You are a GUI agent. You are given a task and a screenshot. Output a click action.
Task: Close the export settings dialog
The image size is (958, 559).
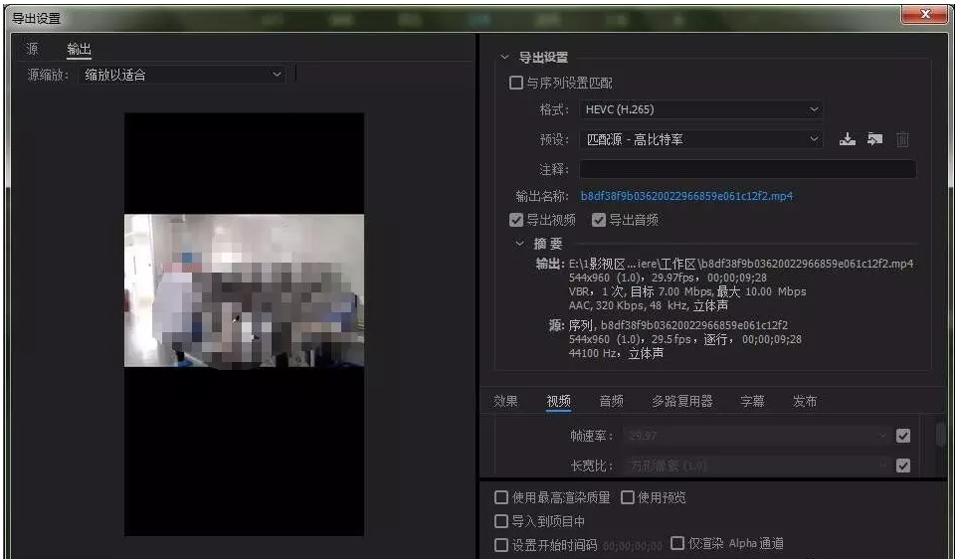[925, 14]
